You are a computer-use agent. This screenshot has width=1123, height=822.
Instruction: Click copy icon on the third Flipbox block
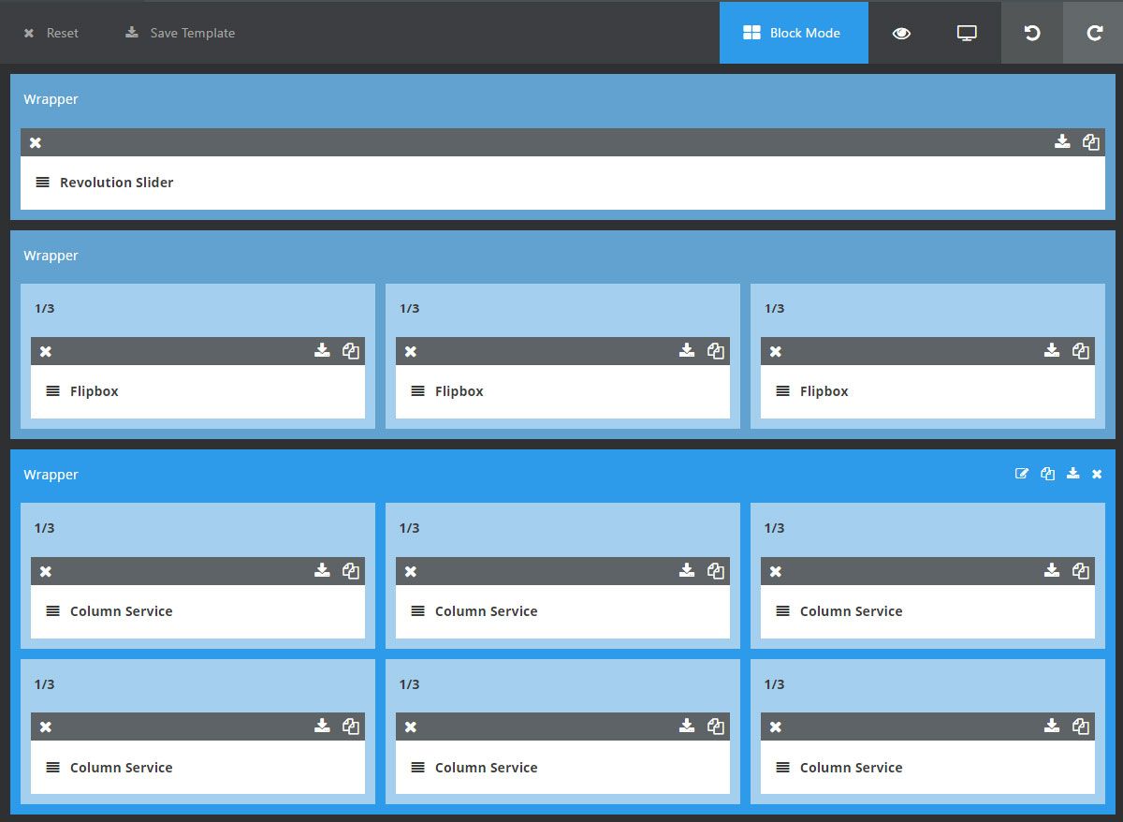1081,351
